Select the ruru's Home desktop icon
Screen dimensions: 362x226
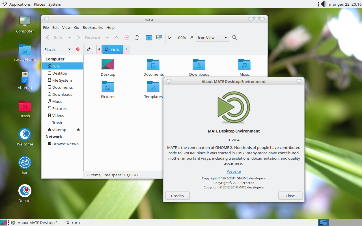pos(25,49)
